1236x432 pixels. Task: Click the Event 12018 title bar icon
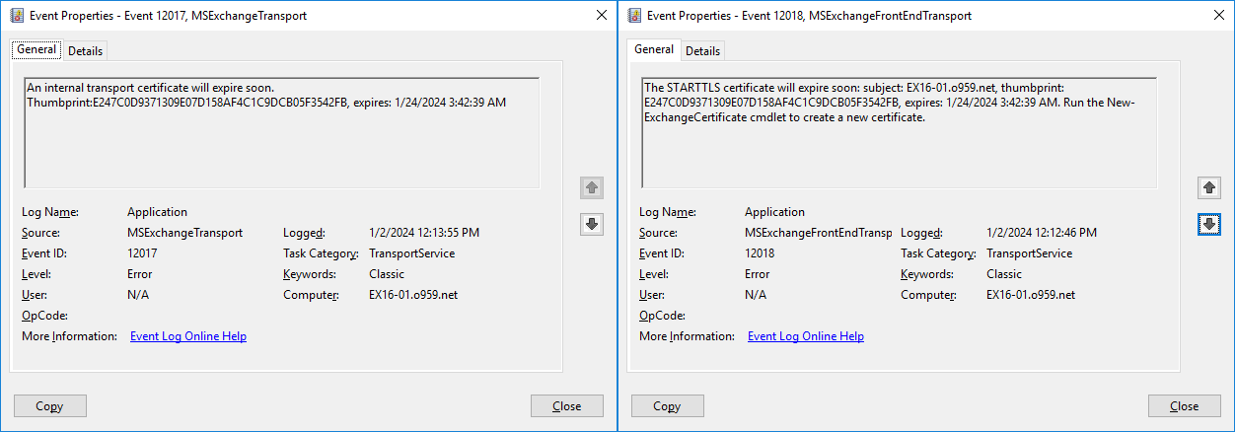[632, 16]
